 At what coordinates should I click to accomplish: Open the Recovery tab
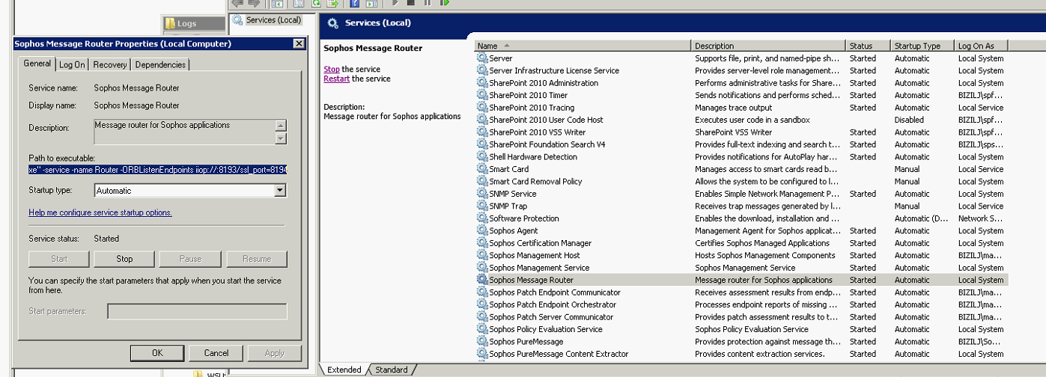pos(110,65)
